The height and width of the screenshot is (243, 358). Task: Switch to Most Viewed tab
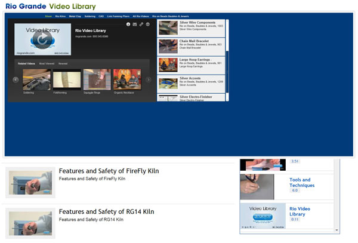tap(47, 63)
